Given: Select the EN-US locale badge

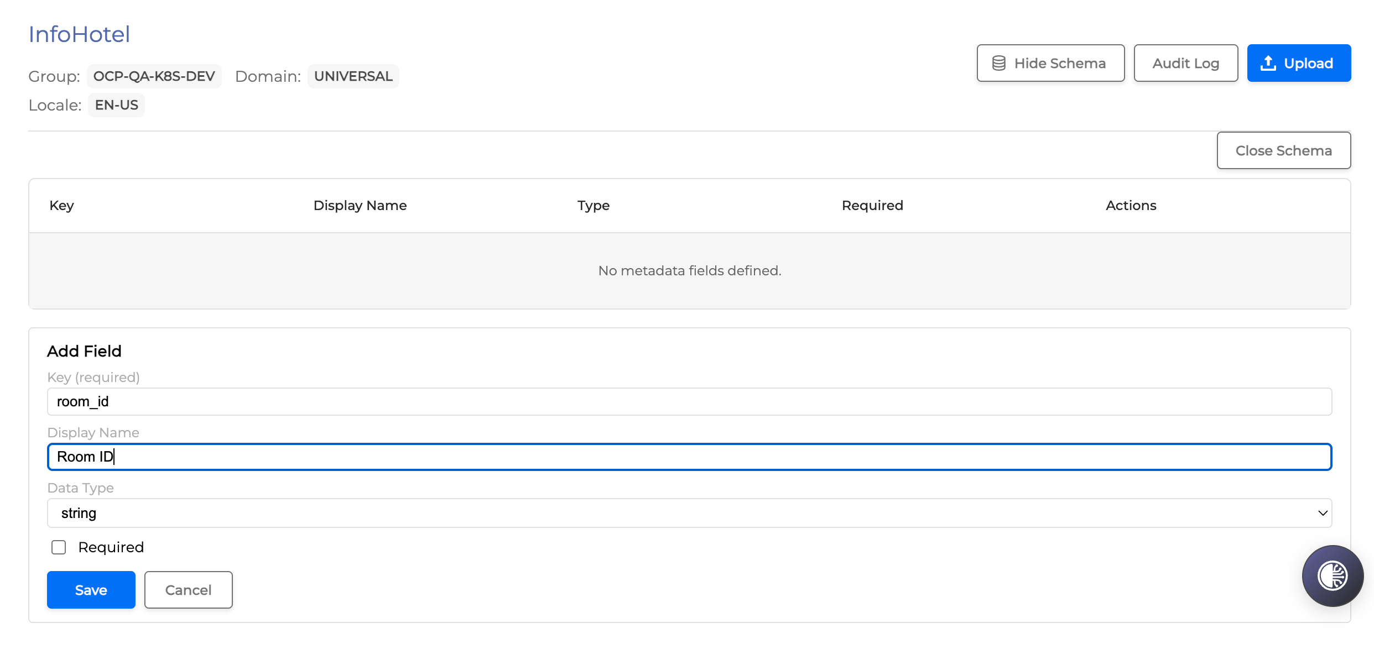Looking at the screenshot, I should [x=116, y=105].
